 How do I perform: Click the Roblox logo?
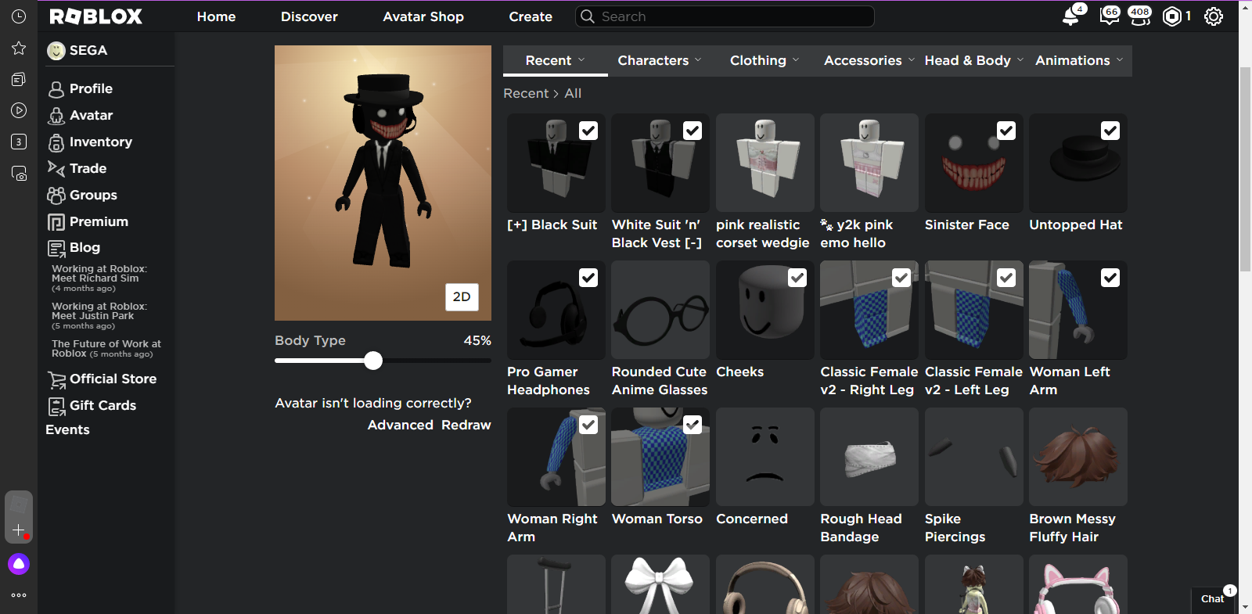(x=96, y=16)
